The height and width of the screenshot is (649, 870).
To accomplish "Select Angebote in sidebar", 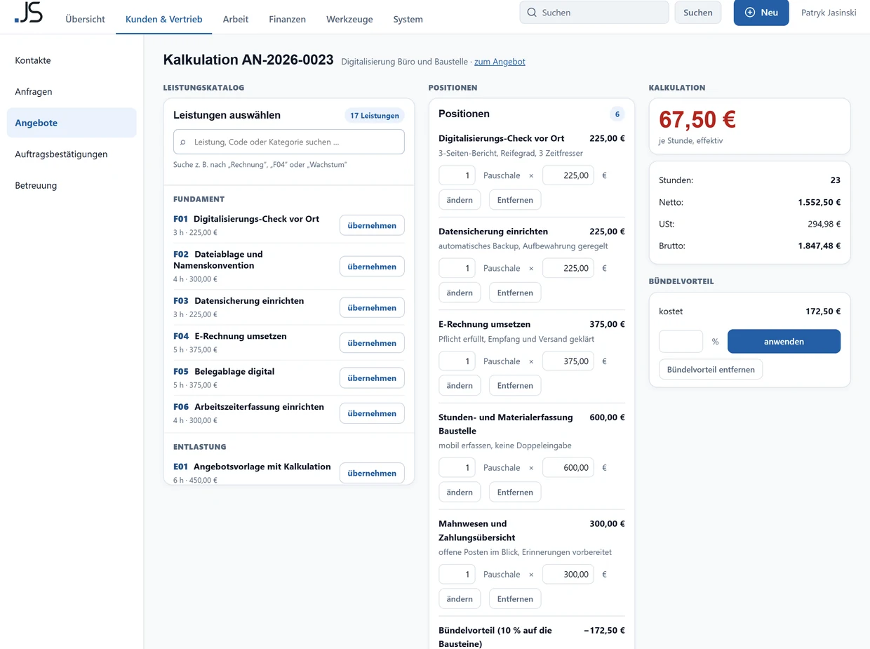I will (x=72, y=123).
